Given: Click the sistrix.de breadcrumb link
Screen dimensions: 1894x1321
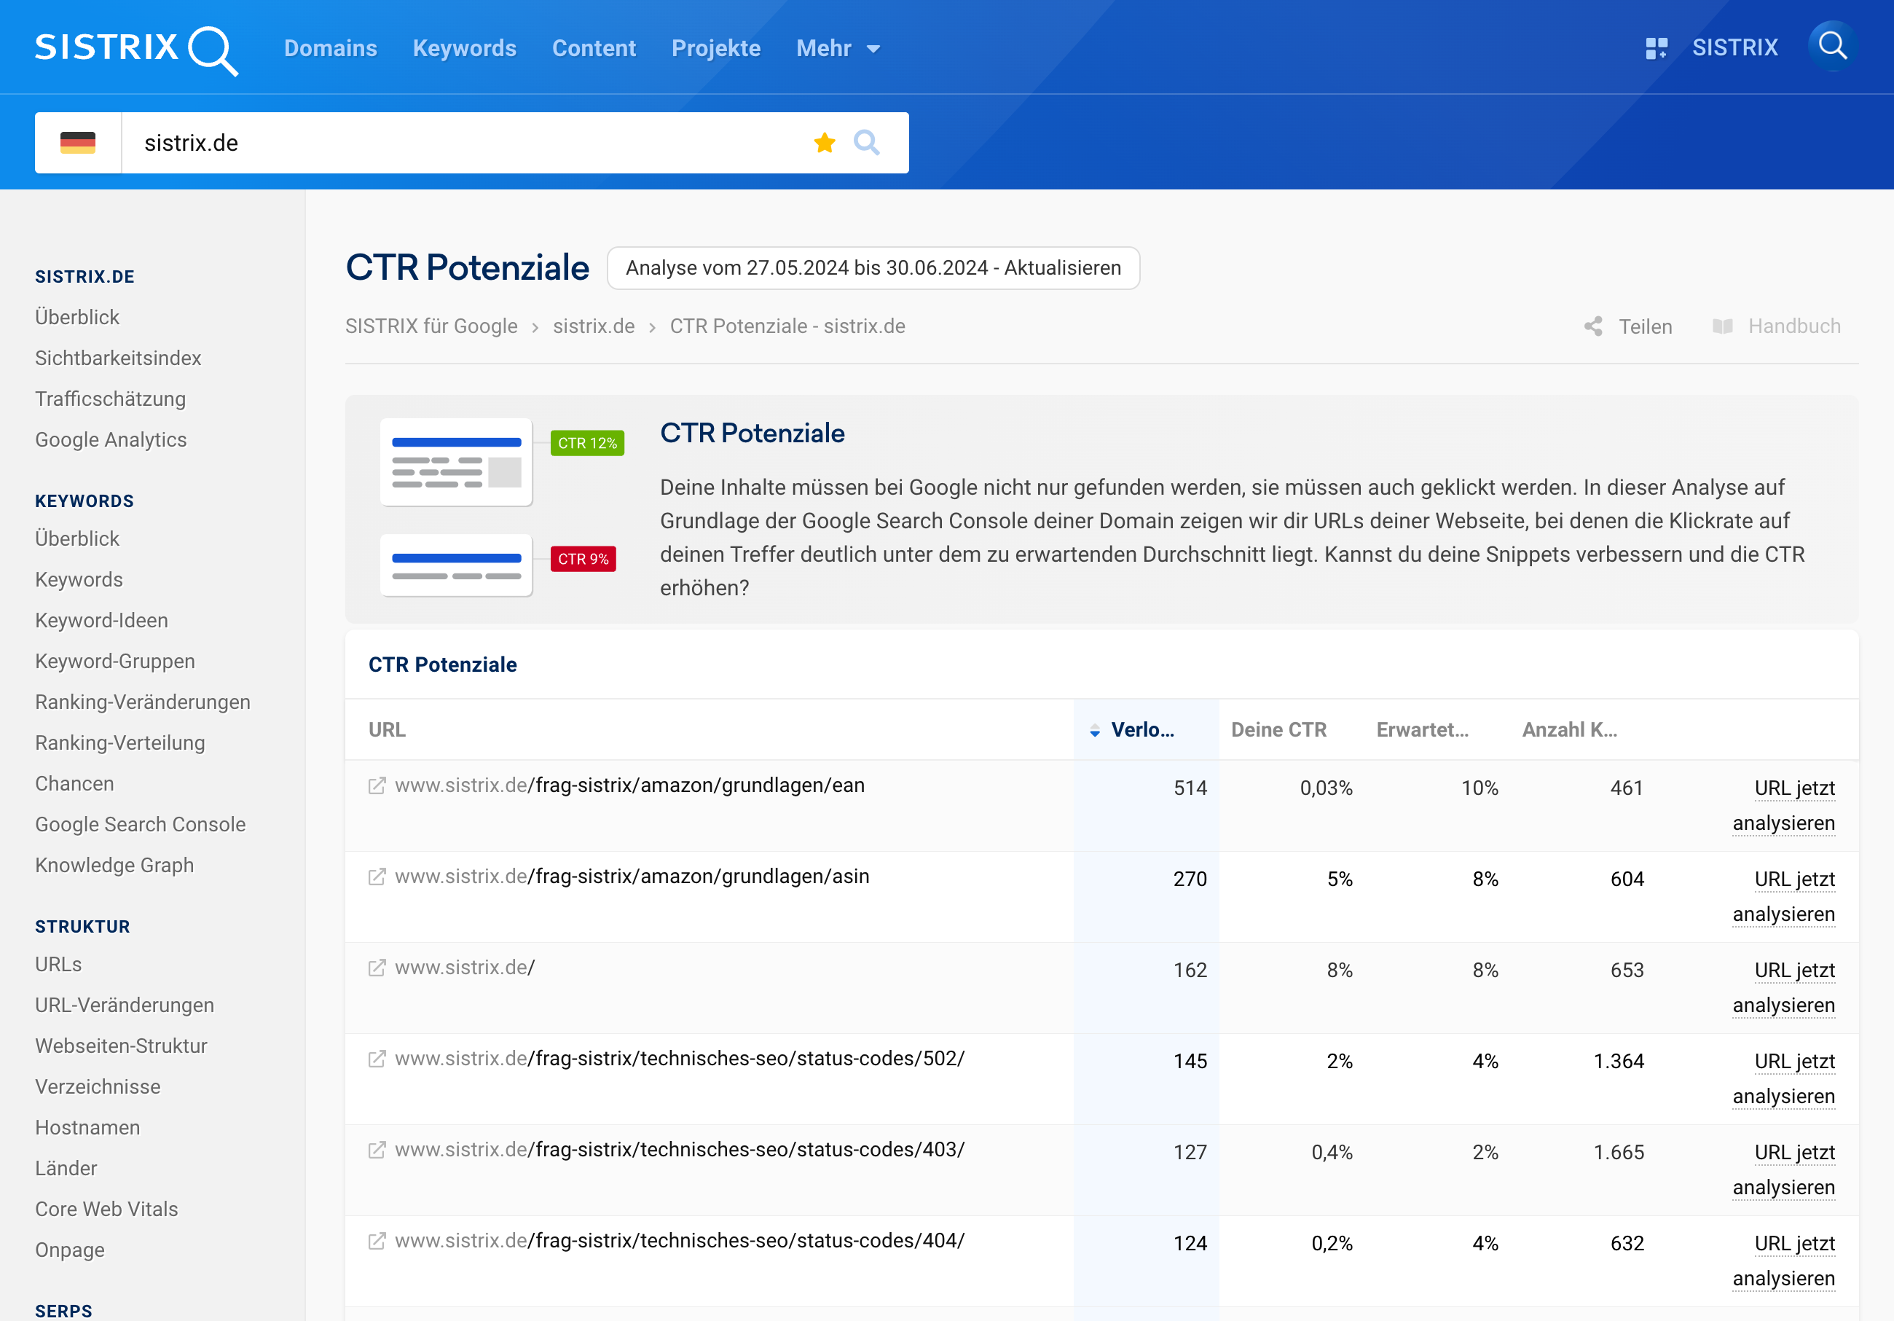Looking at the screenshot, I should coord(594,326).
